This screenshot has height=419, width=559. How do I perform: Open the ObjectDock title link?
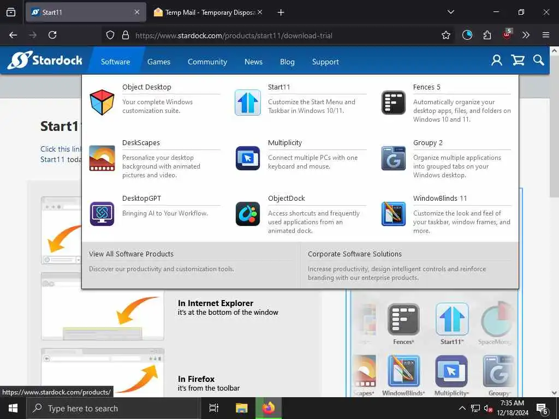point(286,198)
